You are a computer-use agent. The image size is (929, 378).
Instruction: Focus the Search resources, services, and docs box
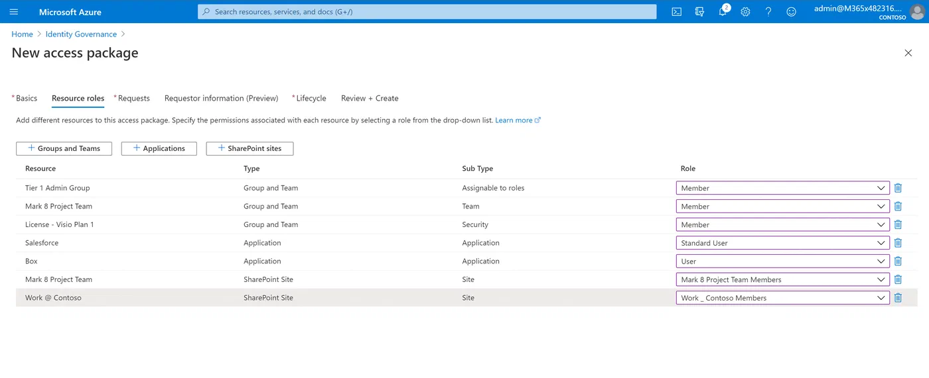tap(427, 12)
